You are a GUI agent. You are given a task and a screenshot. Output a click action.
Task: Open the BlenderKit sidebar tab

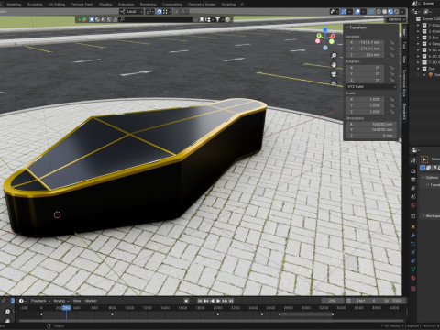[x=404, y=111]
